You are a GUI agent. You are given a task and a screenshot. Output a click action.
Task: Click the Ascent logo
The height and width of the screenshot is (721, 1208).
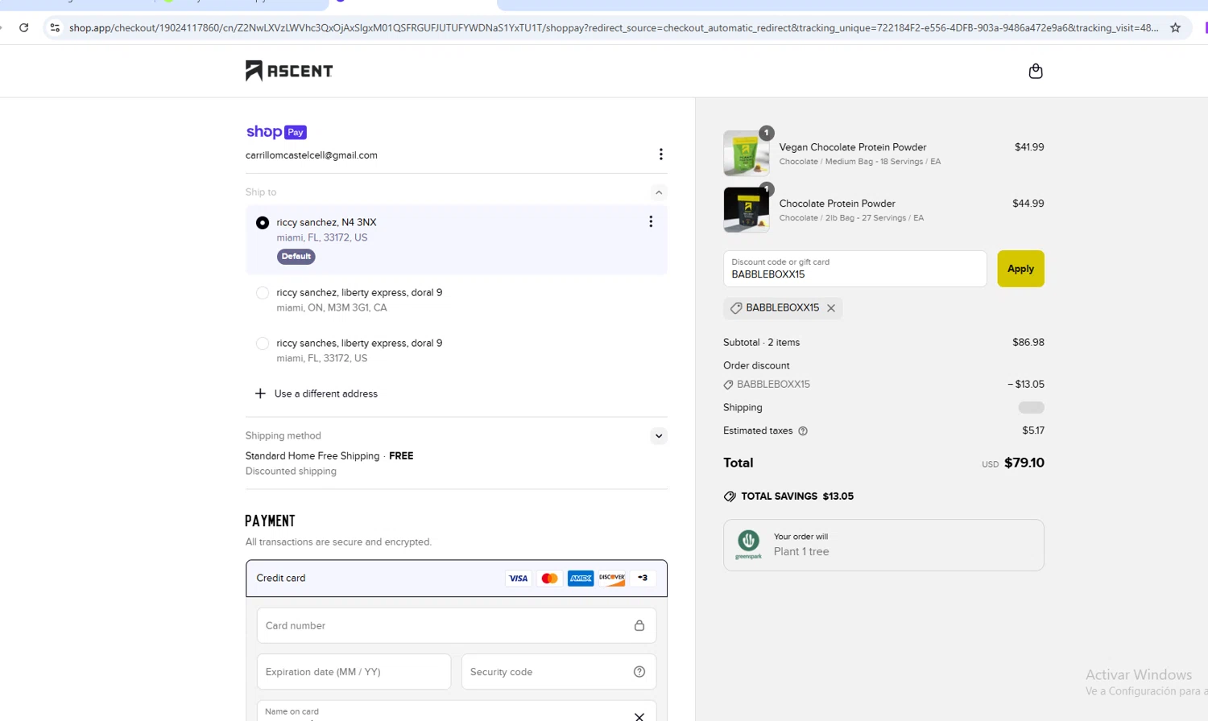point(289,71)
